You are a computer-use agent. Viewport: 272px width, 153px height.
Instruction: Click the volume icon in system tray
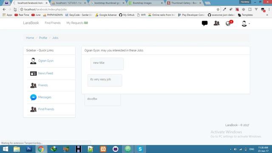pos(235,149)
